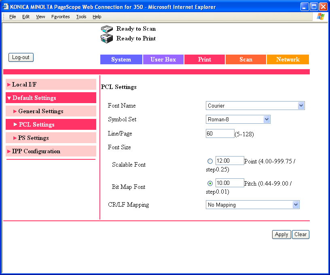Click the Internet Explorer title bar icon
330x275 pixels.
point(6,7)
